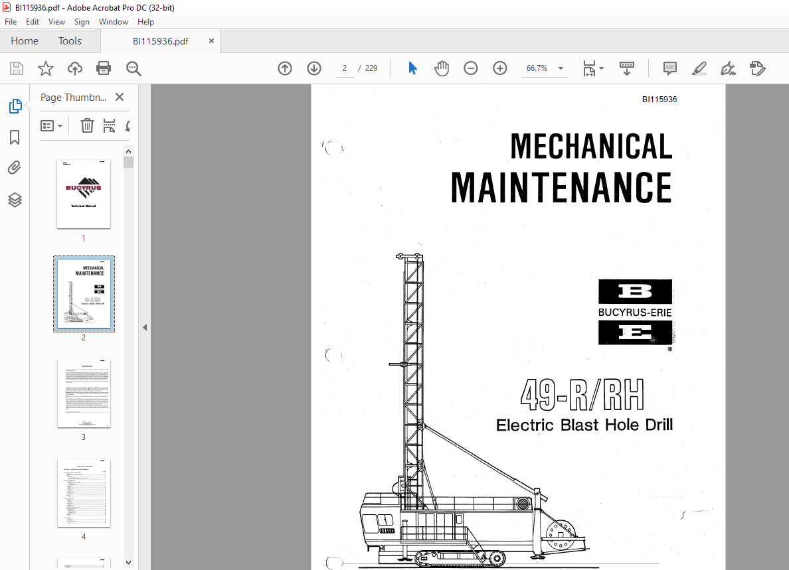The height and width of the screenshot is (570, 789).
Task: Click the "BI115936" text on page
Action: click(659, 100)
